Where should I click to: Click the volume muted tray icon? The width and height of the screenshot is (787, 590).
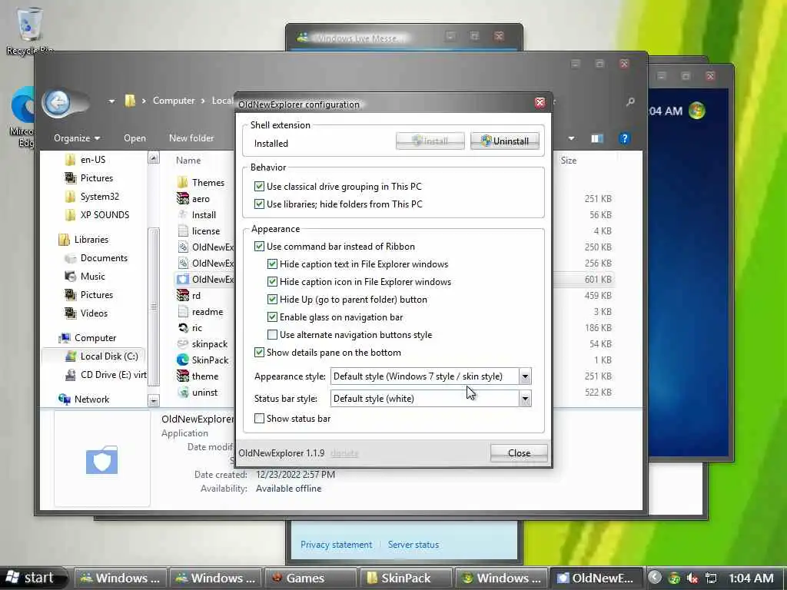692,578
